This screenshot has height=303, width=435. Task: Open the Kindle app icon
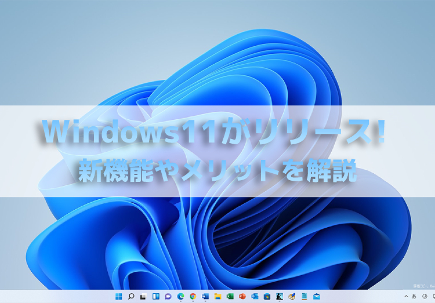point(280,297)
